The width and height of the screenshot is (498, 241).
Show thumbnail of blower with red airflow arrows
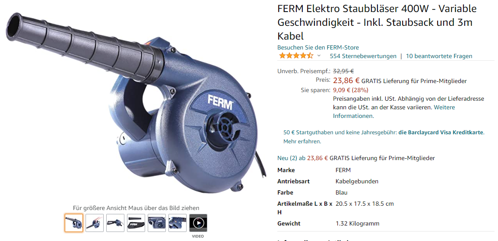95,223
